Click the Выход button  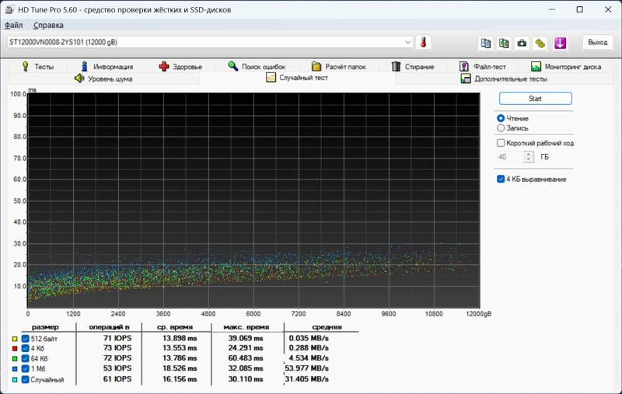597,43
